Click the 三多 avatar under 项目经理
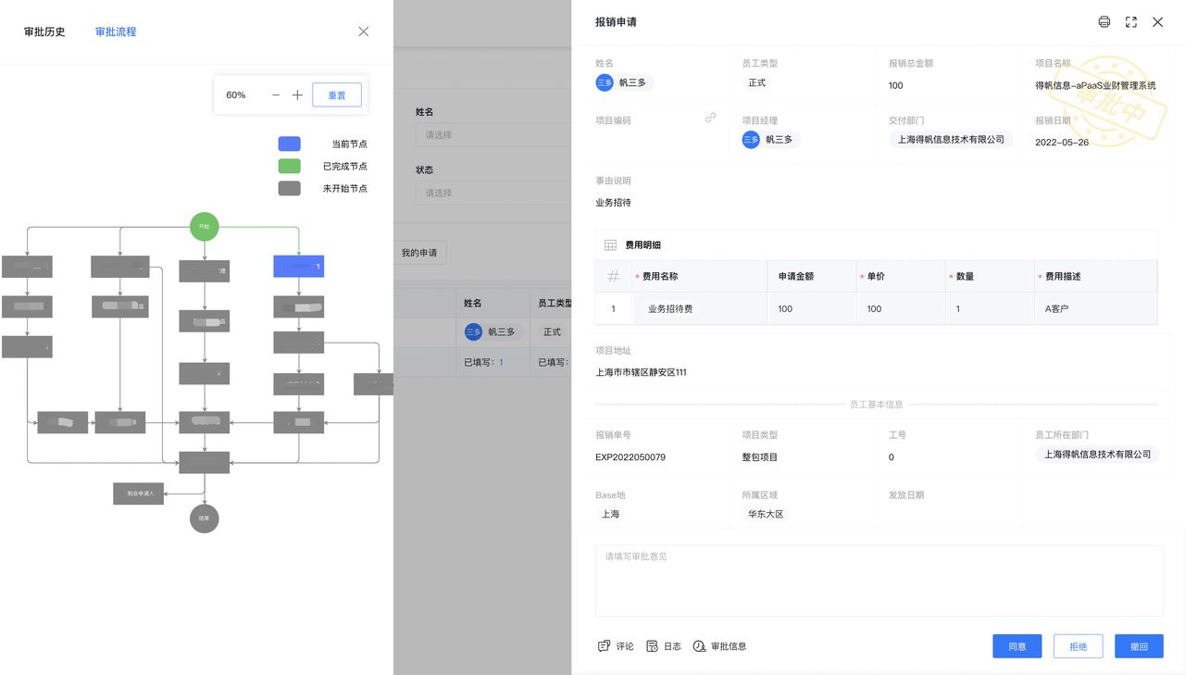This screenshot has width=1185, height=675. [x=751, y=140]
